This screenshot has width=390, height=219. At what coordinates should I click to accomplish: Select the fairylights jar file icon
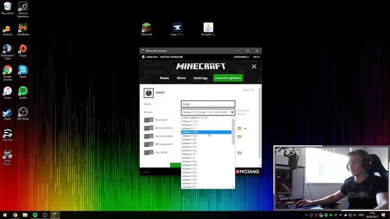(x=208, y=29)
